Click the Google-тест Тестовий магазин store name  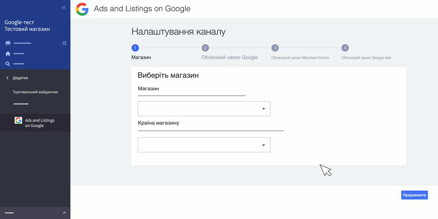[x=27, y=26]
